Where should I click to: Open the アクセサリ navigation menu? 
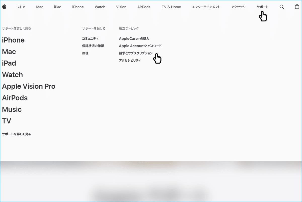[x=238, y=7]
